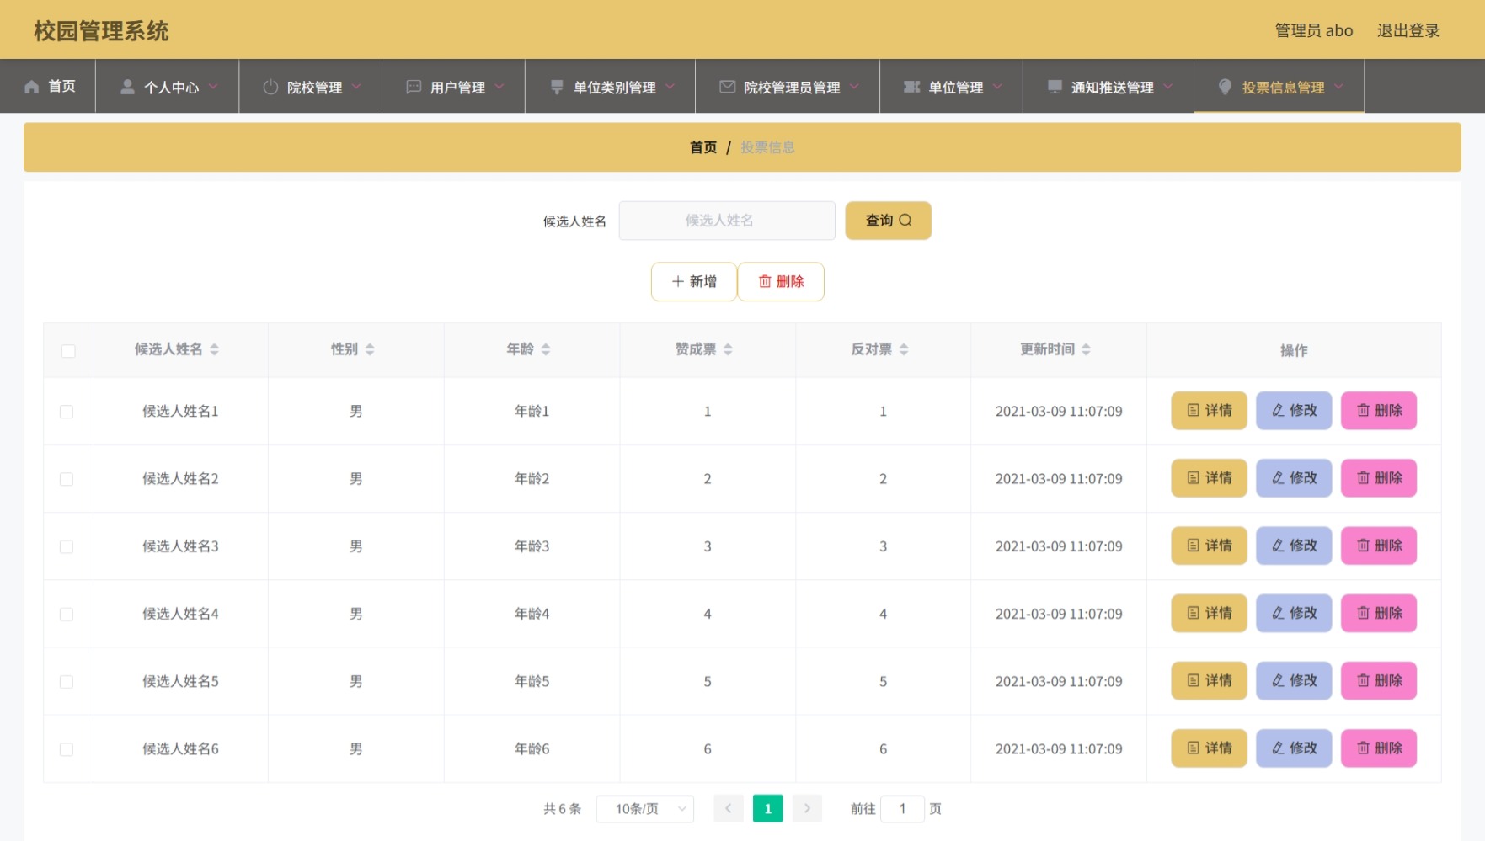The width and height of the screenshot is (1485, 841).
Task: Click the 查询 search button
Action: click(889, 221)
